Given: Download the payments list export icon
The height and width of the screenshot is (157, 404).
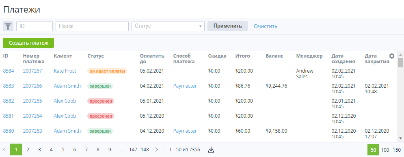Looking at the screenshot, I should click(211, 150).
